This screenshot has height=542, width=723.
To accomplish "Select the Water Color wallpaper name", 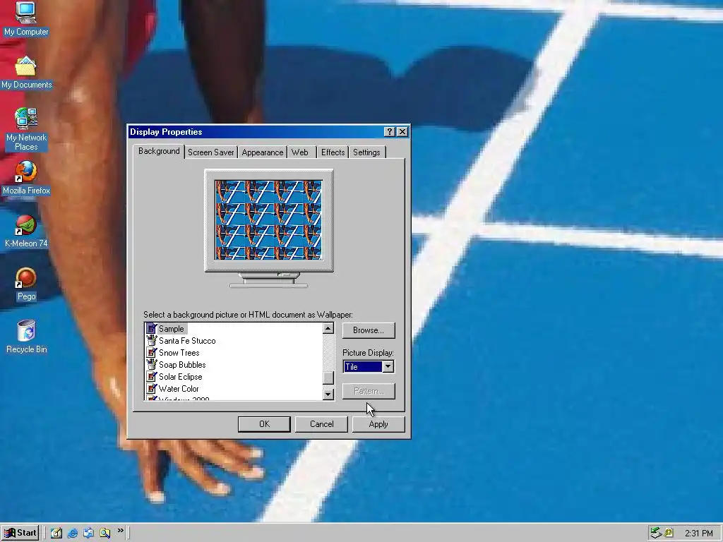I will click(x=179, y=389).
